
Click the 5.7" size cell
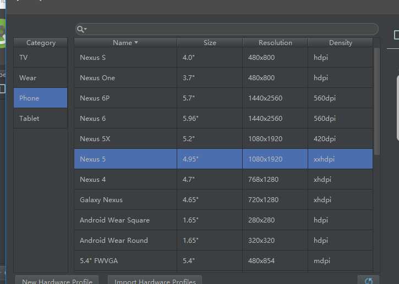click(210, 98)
